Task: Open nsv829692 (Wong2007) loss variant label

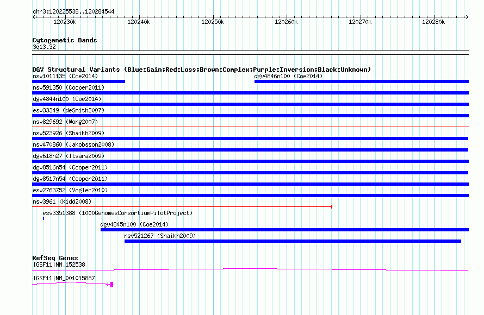Action: pyautogui.click(x=65, y=122)
